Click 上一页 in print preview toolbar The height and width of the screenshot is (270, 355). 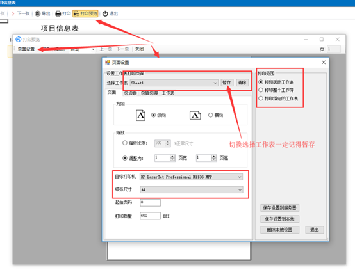(106, 49)
